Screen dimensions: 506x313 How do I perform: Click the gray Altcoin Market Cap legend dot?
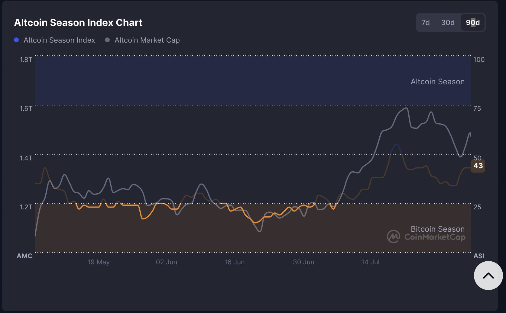(x=107, y=40)
